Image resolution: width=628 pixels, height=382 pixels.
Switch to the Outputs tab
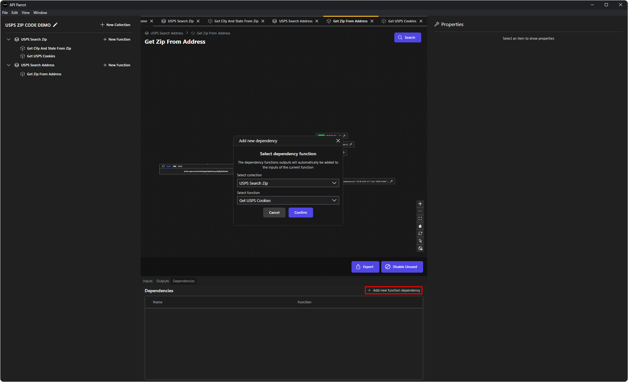[162, 281]
